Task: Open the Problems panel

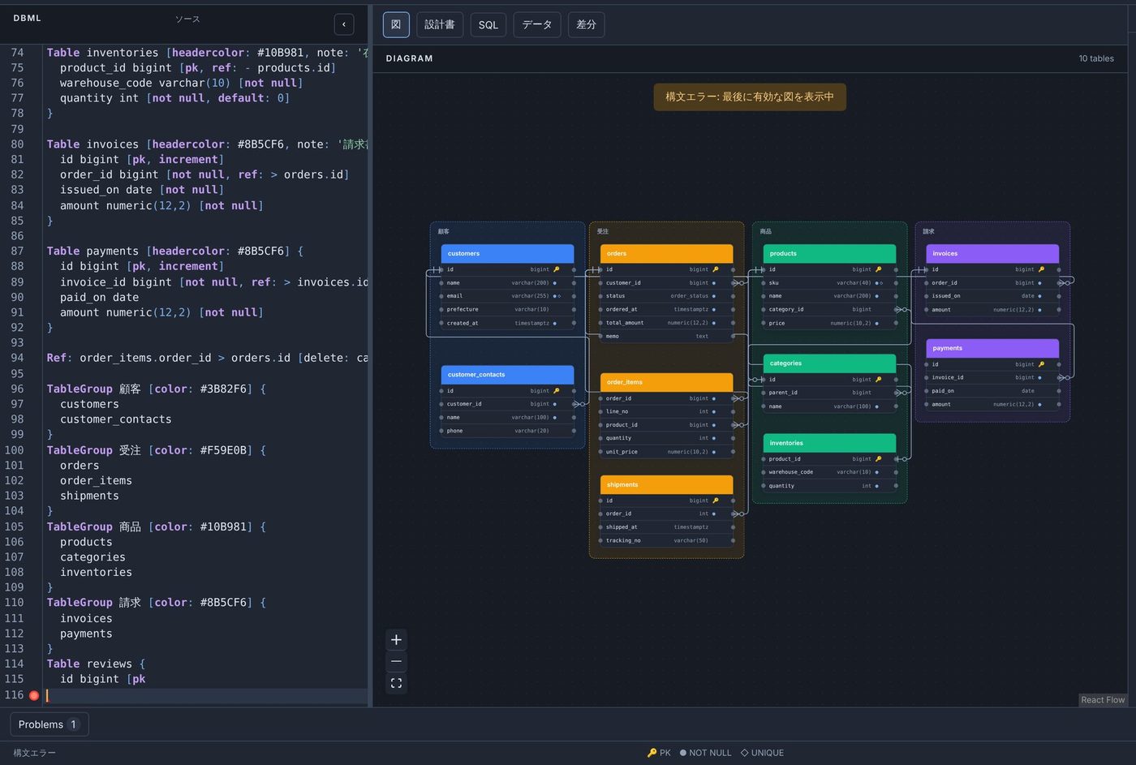Action: pyautogui.click(x=49, y=724)
